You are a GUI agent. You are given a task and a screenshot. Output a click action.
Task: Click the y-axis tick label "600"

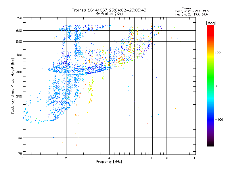pos(19,31)
